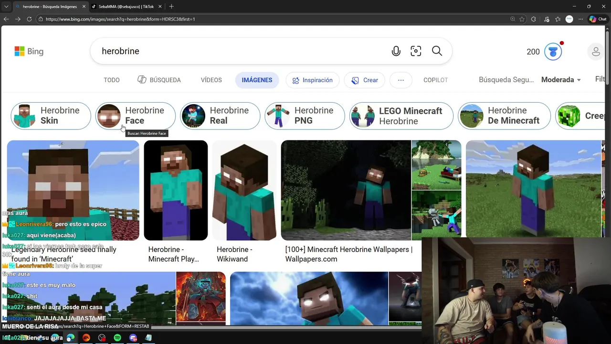Open the favorites list icon
Image resolution: width=611 pixels, height=344 pixels.
(558, 19)
